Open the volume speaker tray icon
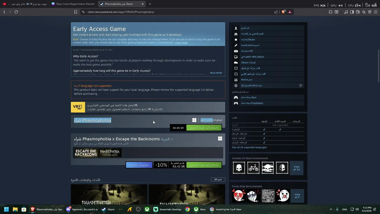Viewport: 380px width, 214px height. coord(357,209)
